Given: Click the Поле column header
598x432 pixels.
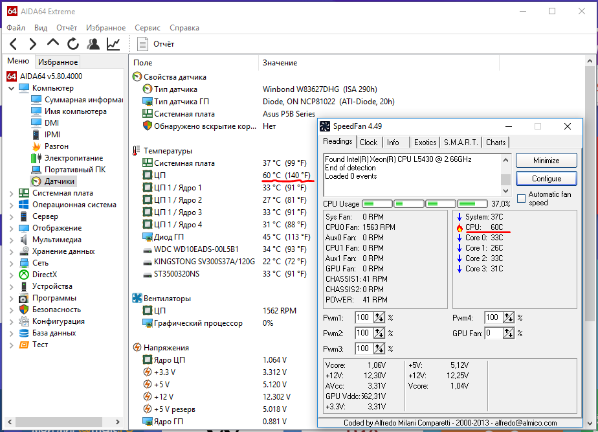Looking at the screenshot, I should (x=194, y=63).
